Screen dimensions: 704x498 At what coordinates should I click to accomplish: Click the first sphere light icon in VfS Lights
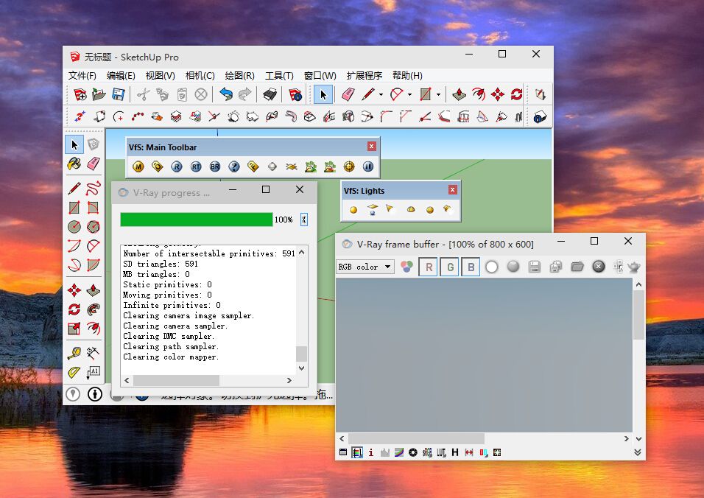pyautogui.click(x=353, y=210)
